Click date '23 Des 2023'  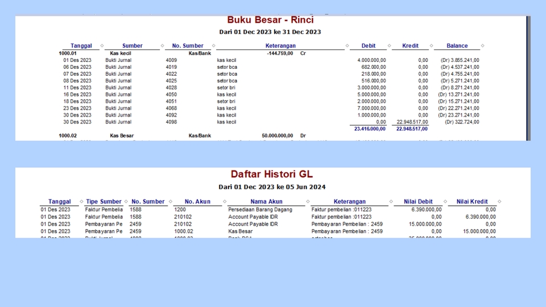[x=77, y=108]
